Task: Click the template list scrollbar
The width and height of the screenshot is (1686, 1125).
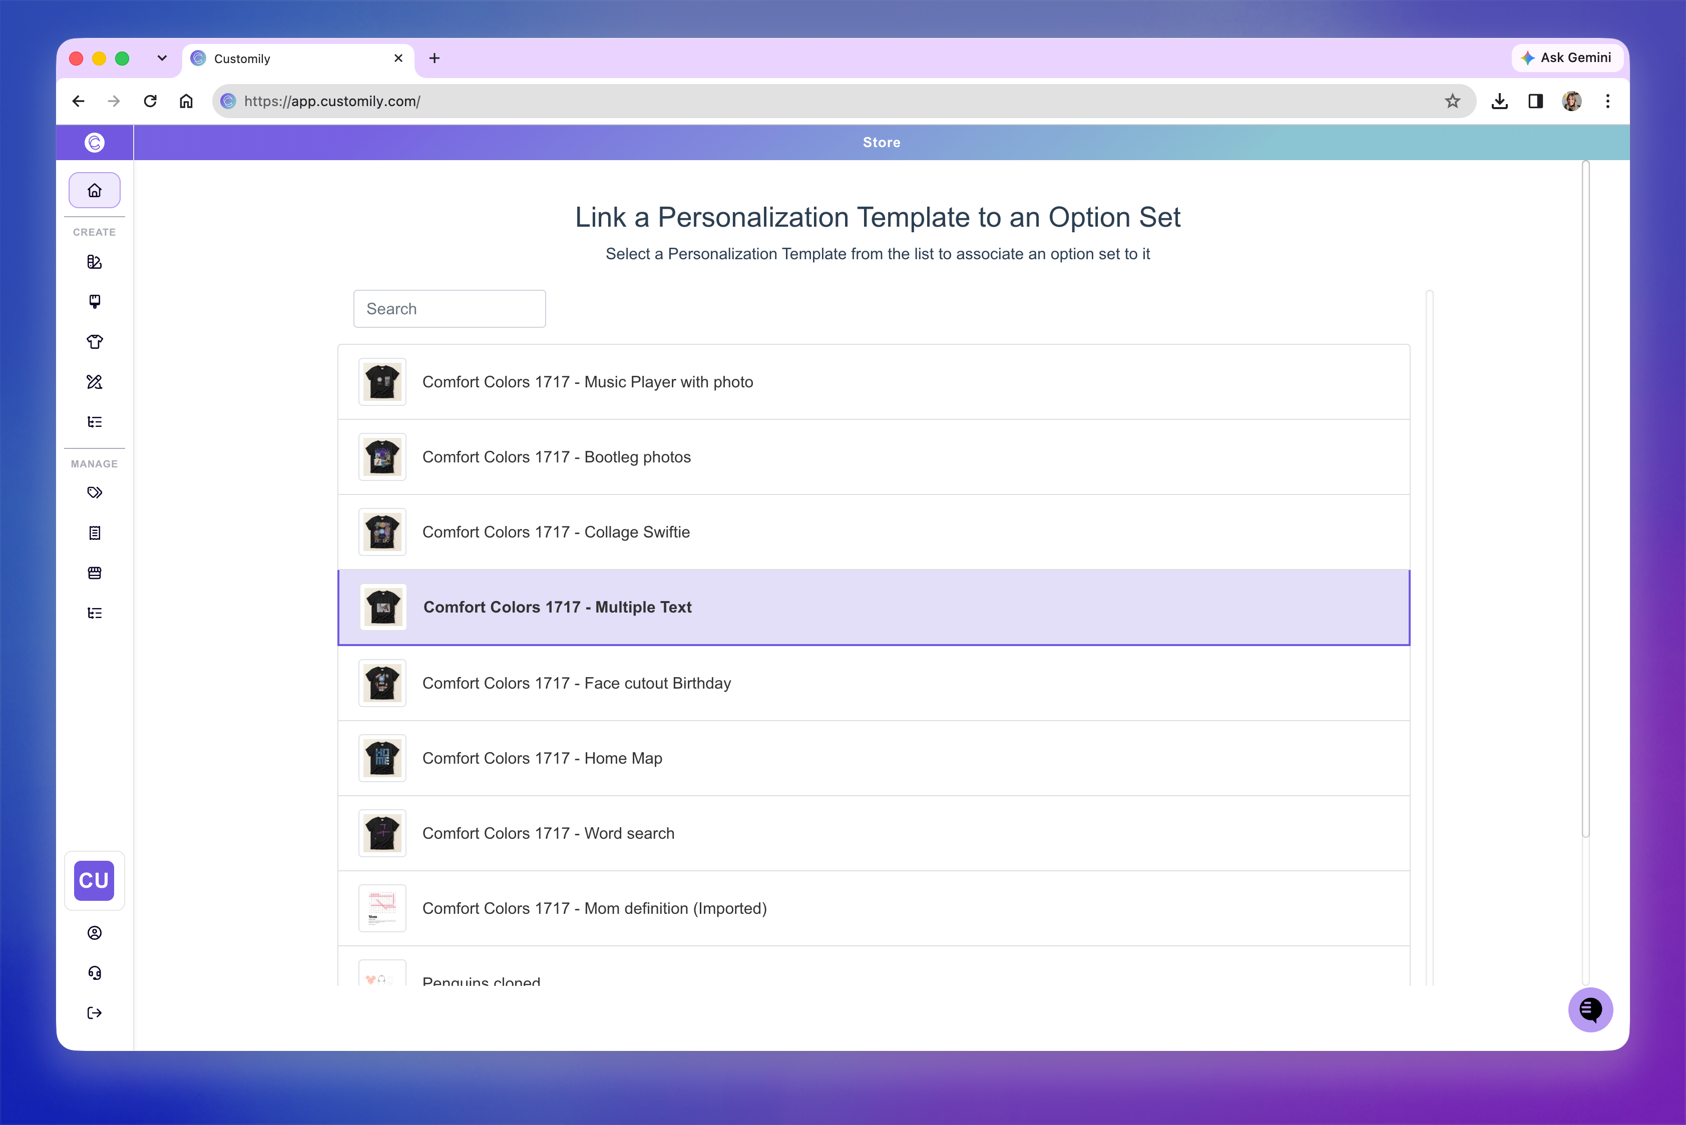Action: [1429, 638]
